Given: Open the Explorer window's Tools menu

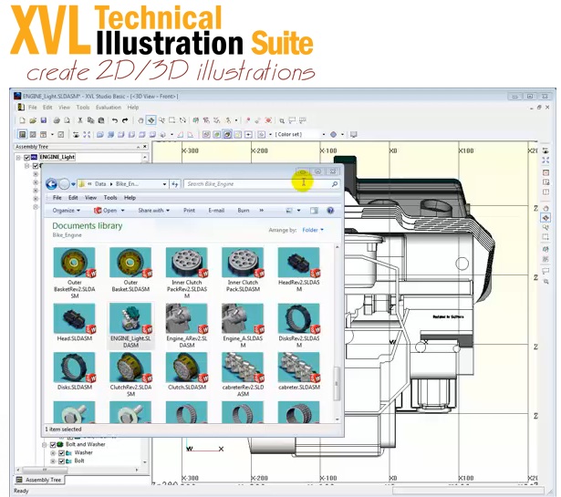Looking at the screenshot, I should click(x=110, y=198).
